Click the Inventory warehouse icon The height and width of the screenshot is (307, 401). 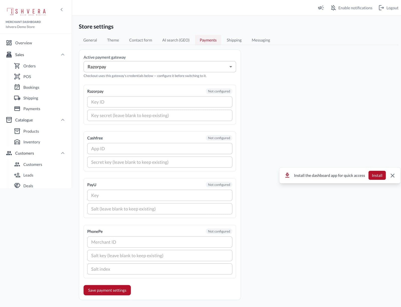pyautogui.click(x=17, y=142)
